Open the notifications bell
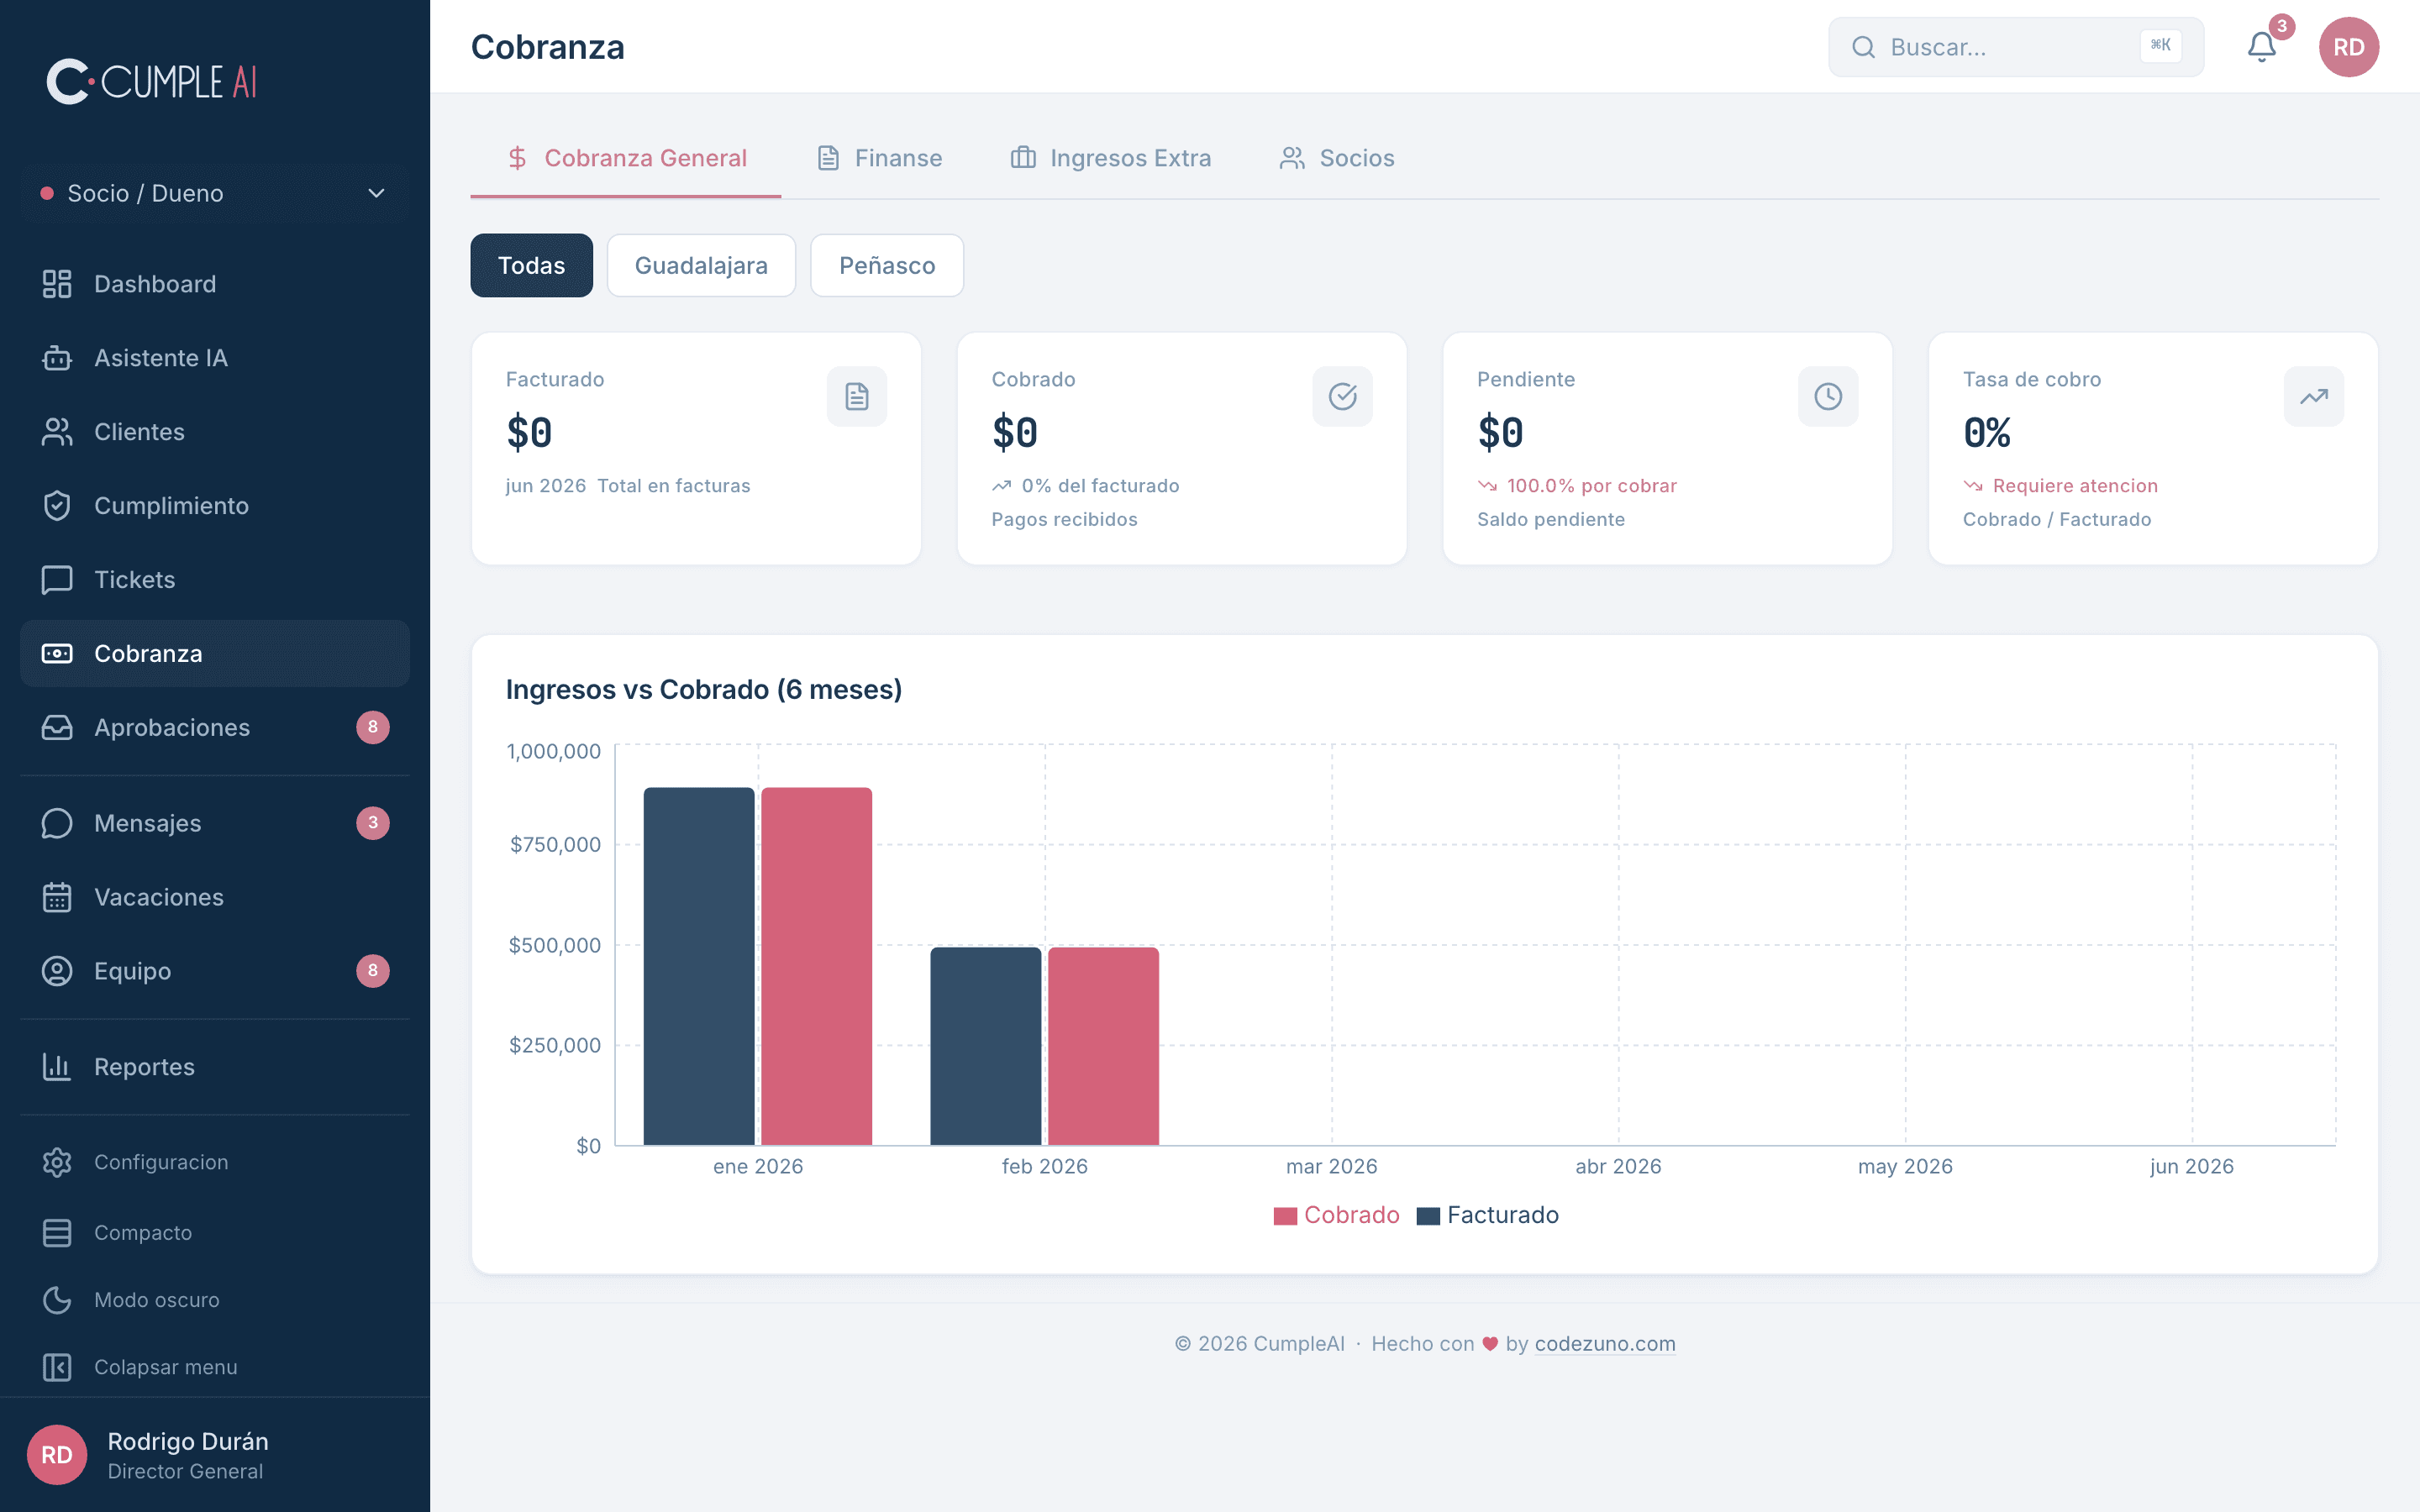 tap(2261, 47)
